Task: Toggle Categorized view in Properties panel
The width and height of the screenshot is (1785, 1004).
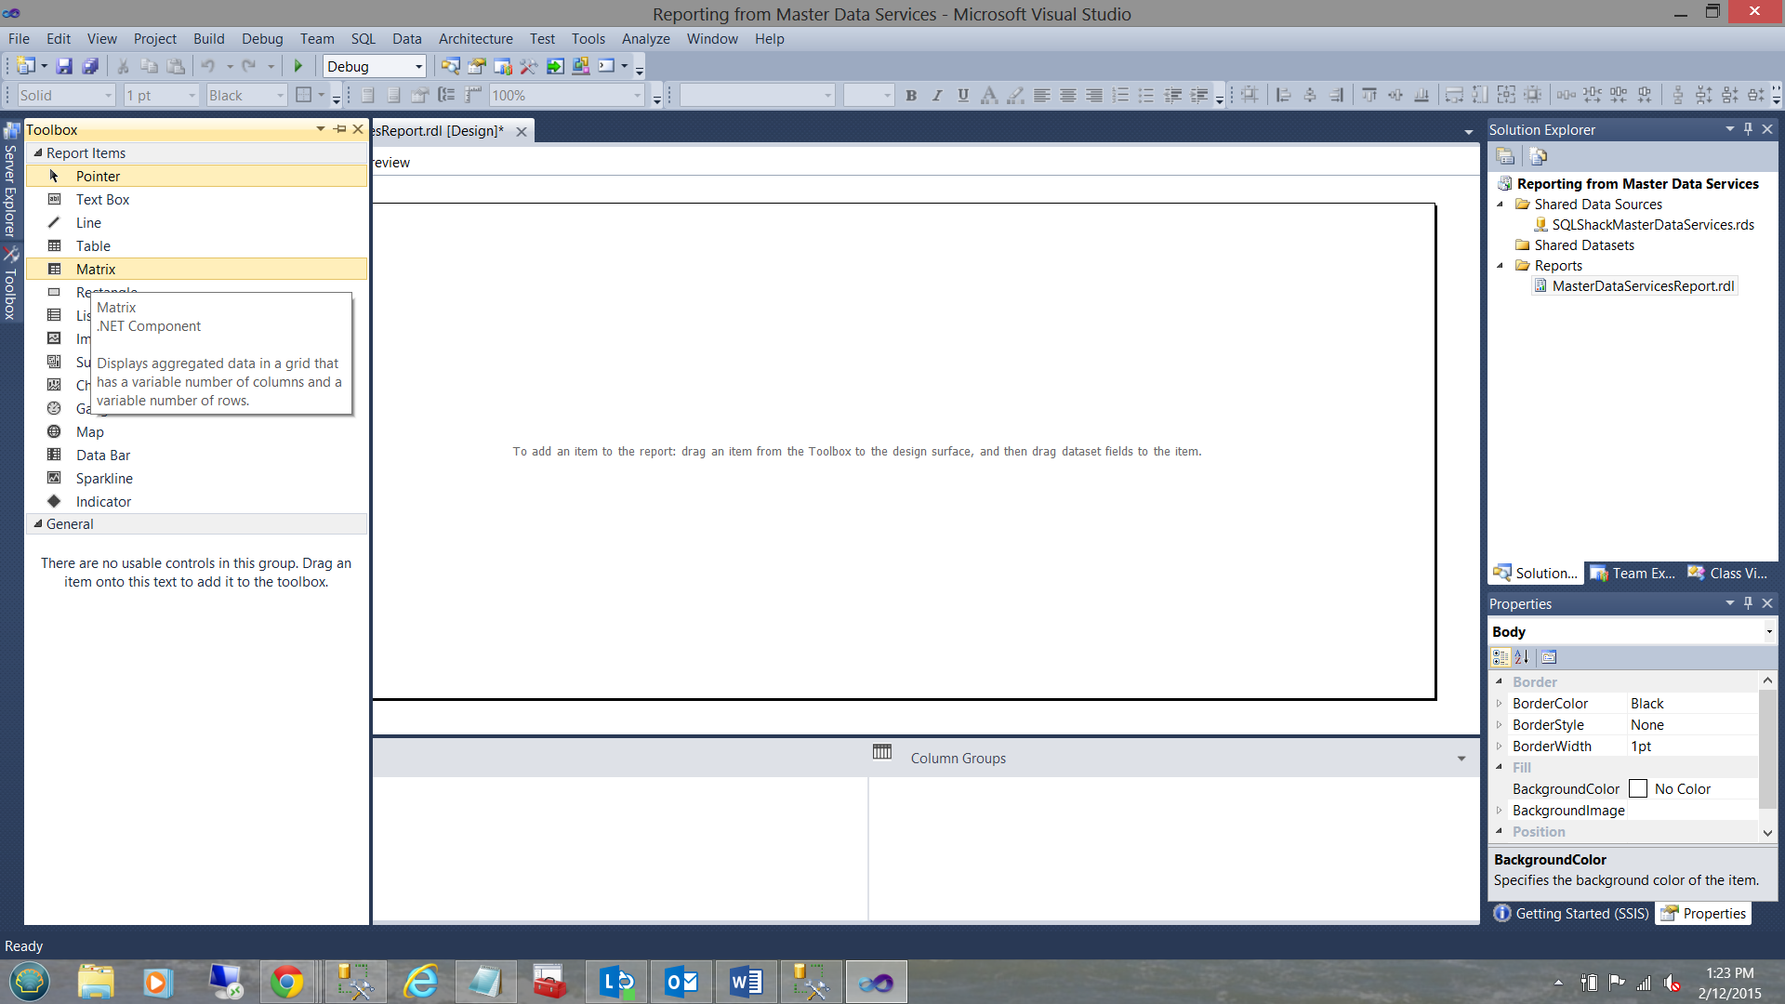Action: pos(1501,657)
